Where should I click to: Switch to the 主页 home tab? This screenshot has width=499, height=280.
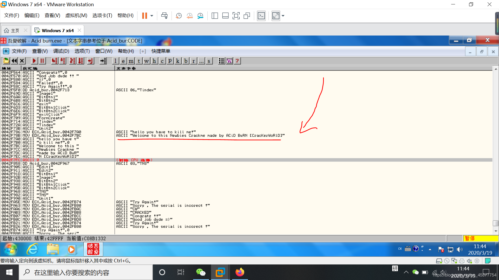15,31
